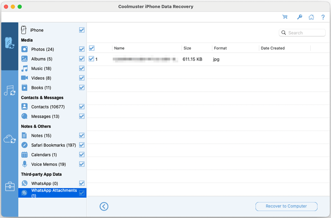Viewport: 331px width, 218px height.
Task: Select the WhatsApp (0) label
Action: tap(44, 183)
